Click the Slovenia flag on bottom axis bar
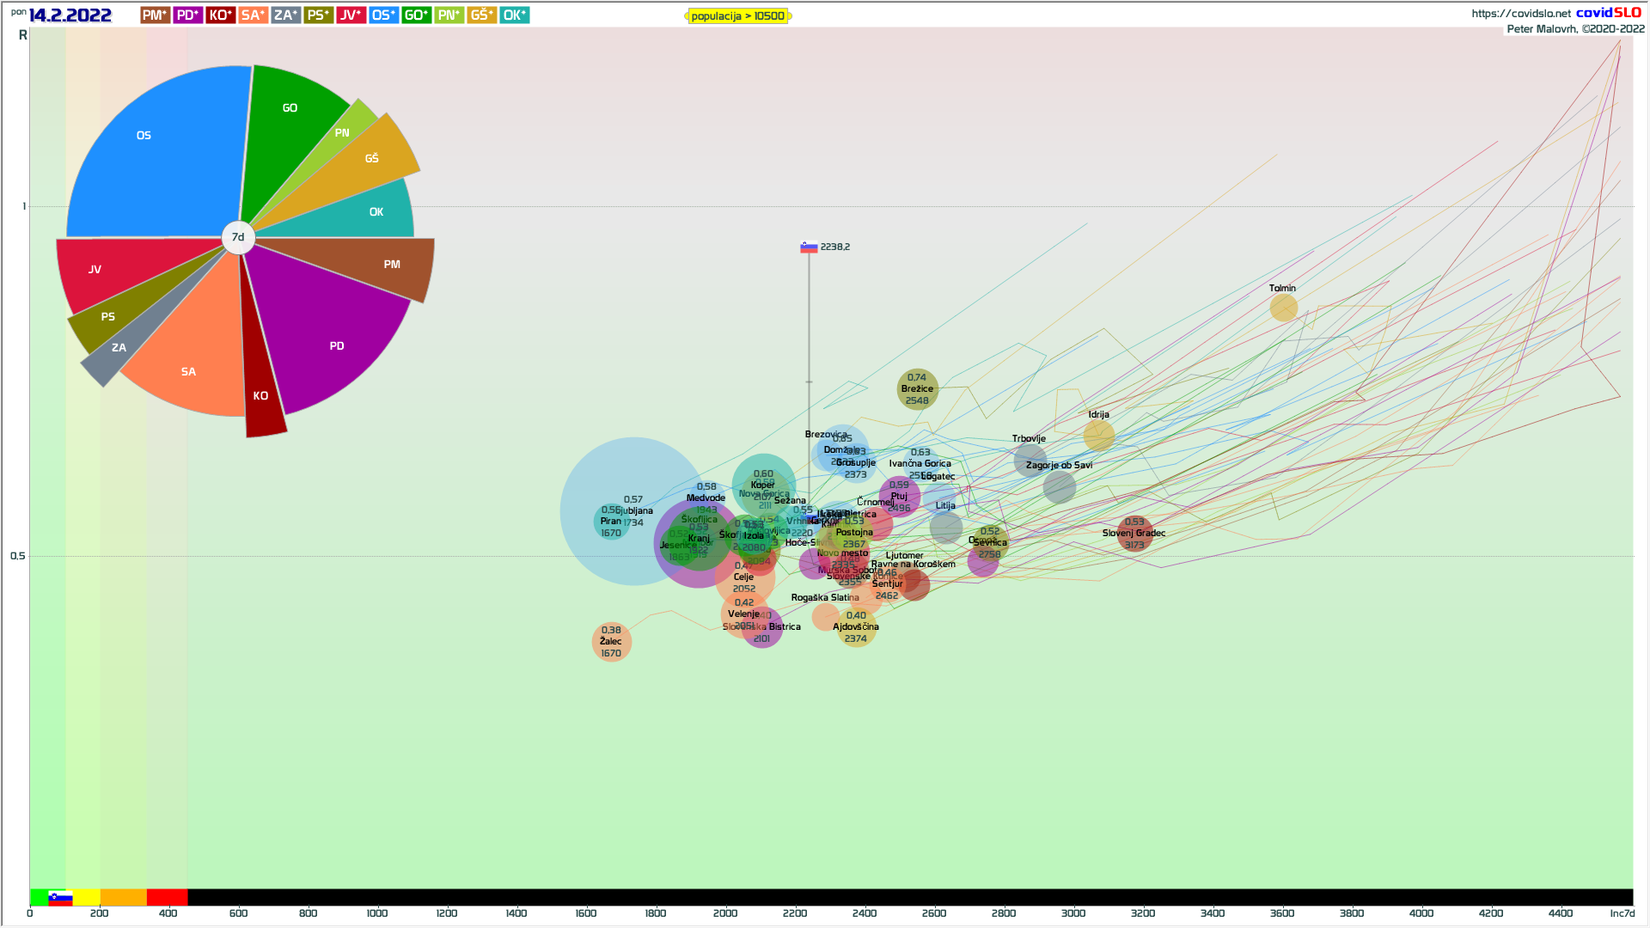This screenshot has width=1650, height=928. click(60, 898)
